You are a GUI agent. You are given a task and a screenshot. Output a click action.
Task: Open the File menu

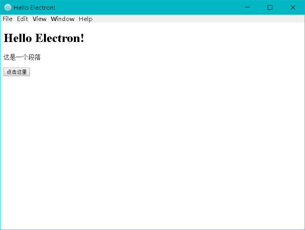point(8,19)
